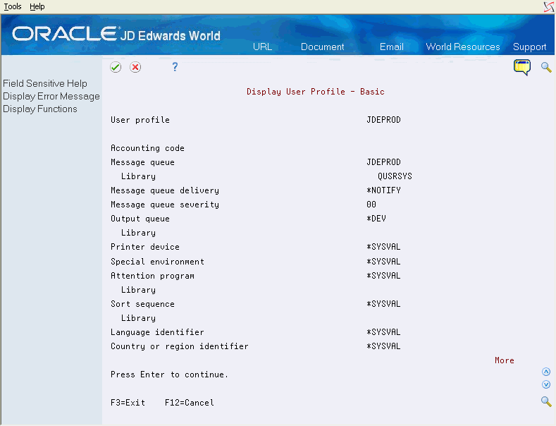Viewport: 556px width, 426px height.
Task: Click the Display User Profile - Basic title
Action: 315,92
